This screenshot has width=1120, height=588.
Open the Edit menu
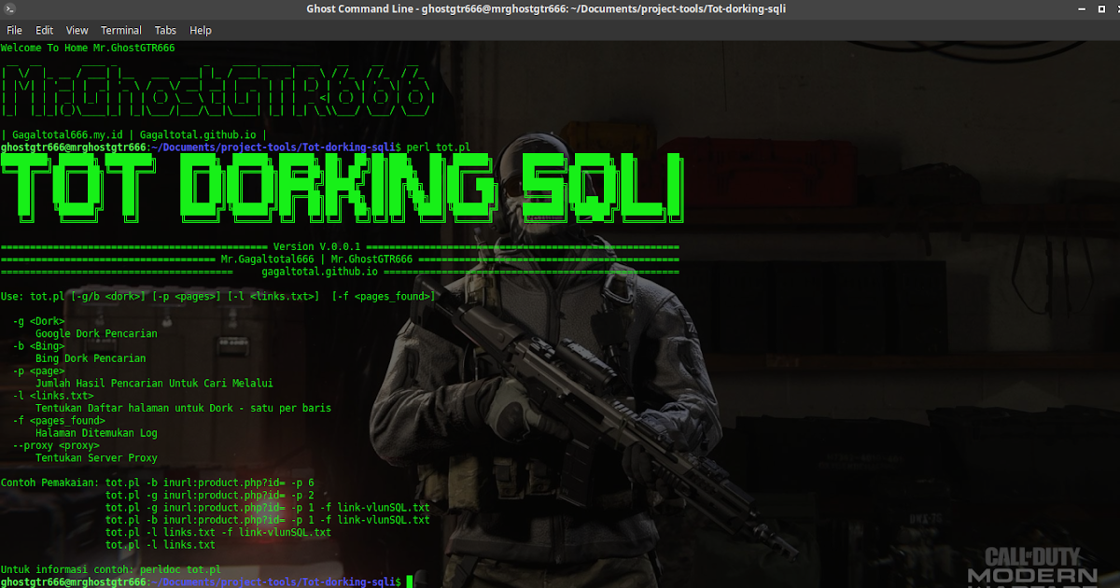[44, 30]
